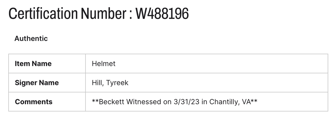This screenshot has height=120, width=334.
Task: Click the word Certification in the heading
Action: (x=43, y=14)
